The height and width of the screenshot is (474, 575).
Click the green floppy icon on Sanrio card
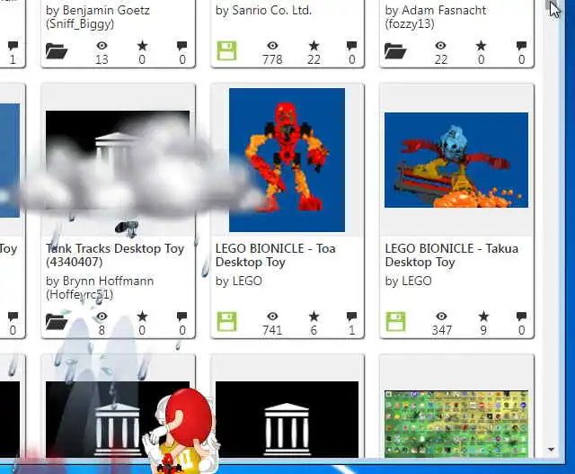[227, 50]
